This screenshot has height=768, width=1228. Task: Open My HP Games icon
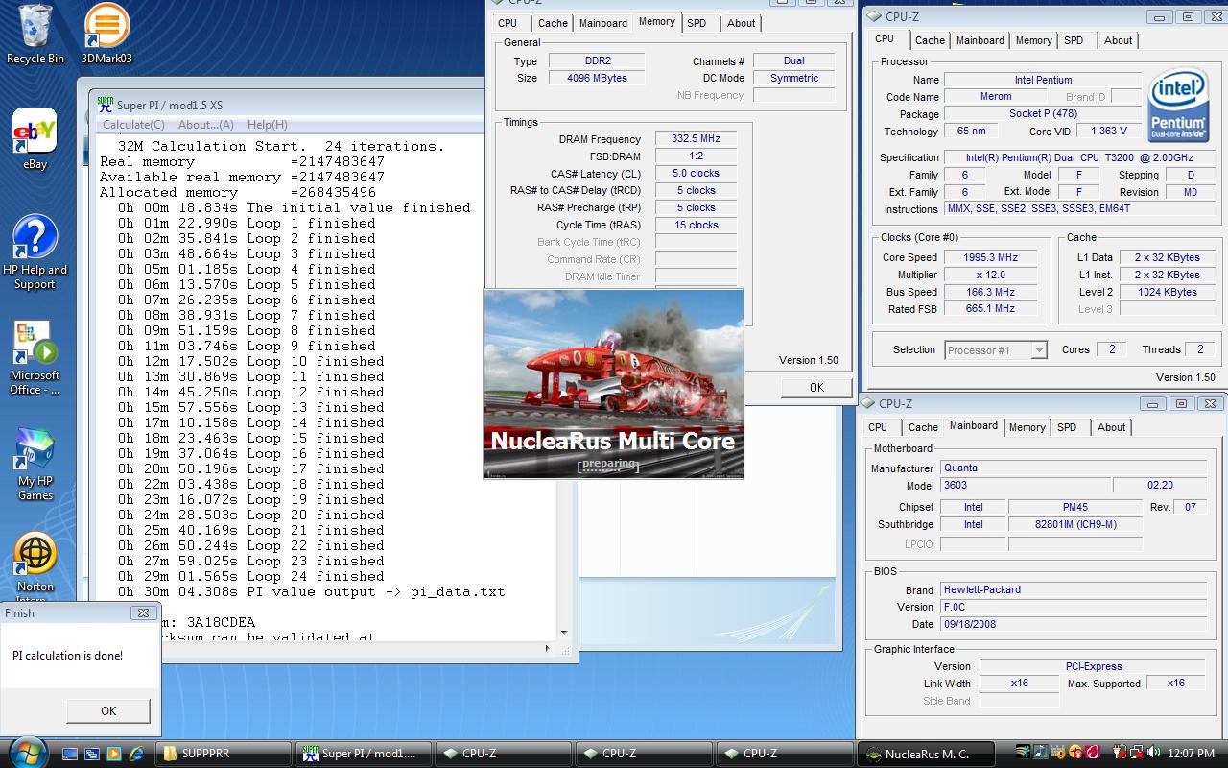tap(35, 464)
